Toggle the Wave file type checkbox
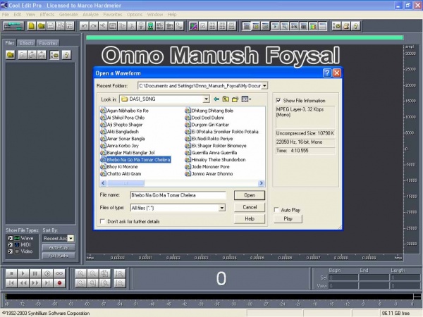This screenshot has width=423, height=317. tap(11, 238)
